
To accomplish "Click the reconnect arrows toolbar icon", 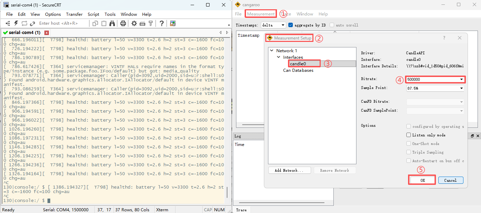I will [24, 23].
